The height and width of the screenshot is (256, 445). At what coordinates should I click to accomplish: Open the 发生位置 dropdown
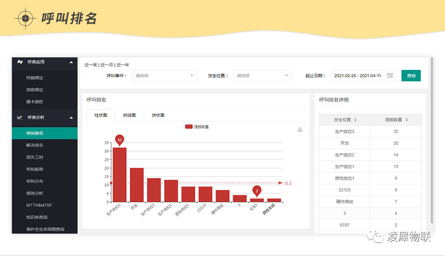tap(262, 75)
